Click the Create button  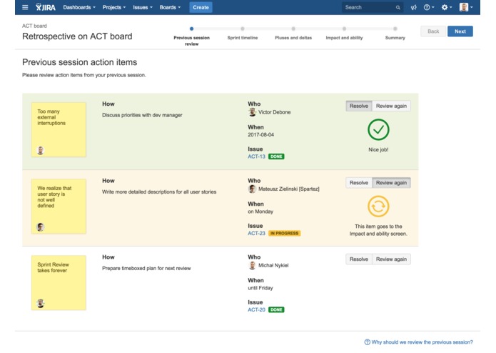click(x=201, y=7)
